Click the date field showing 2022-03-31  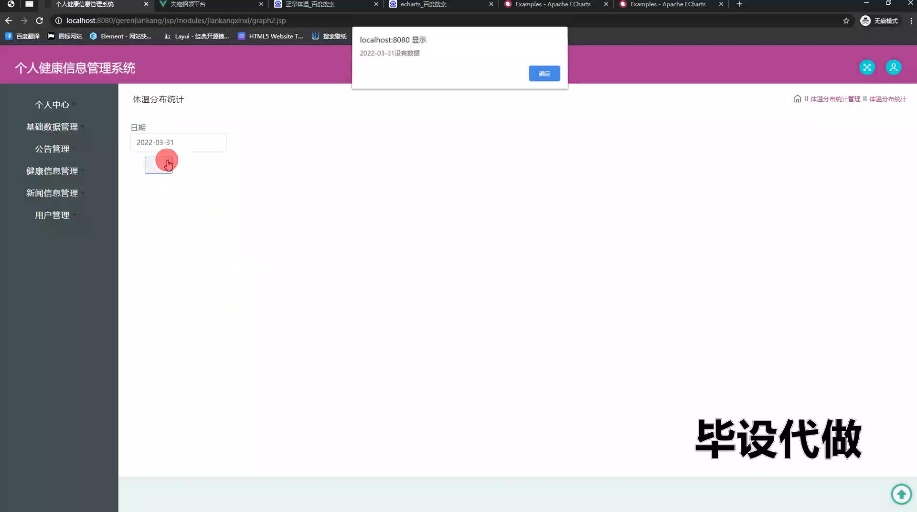tap(178, 142)
